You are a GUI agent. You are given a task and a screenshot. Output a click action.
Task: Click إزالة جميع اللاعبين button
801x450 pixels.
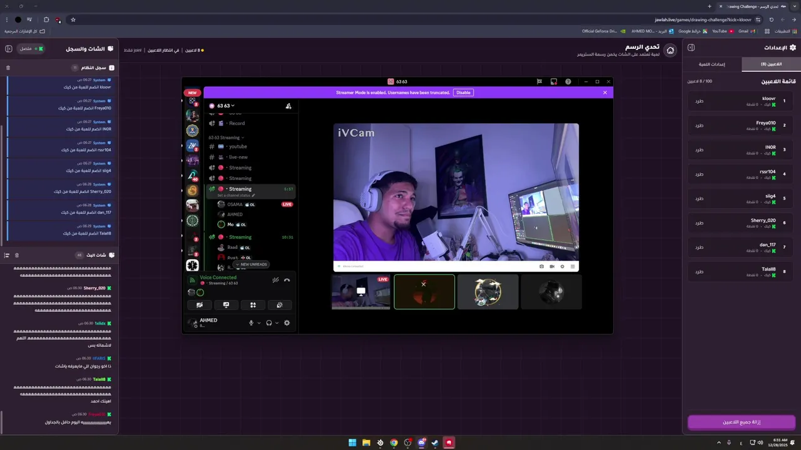(x=742, y=422)
